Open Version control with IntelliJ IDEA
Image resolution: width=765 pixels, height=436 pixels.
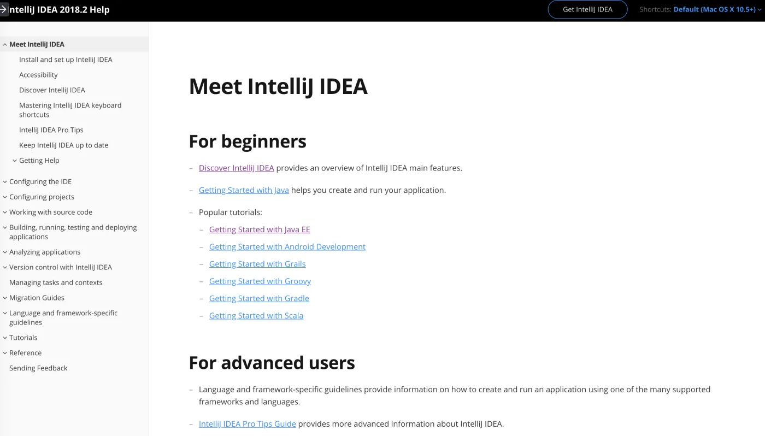tap(61, 268)
